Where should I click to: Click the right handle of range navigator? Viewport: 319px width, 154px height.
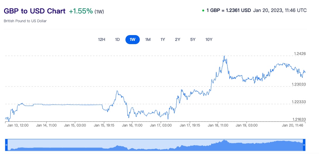coord(304,145)
